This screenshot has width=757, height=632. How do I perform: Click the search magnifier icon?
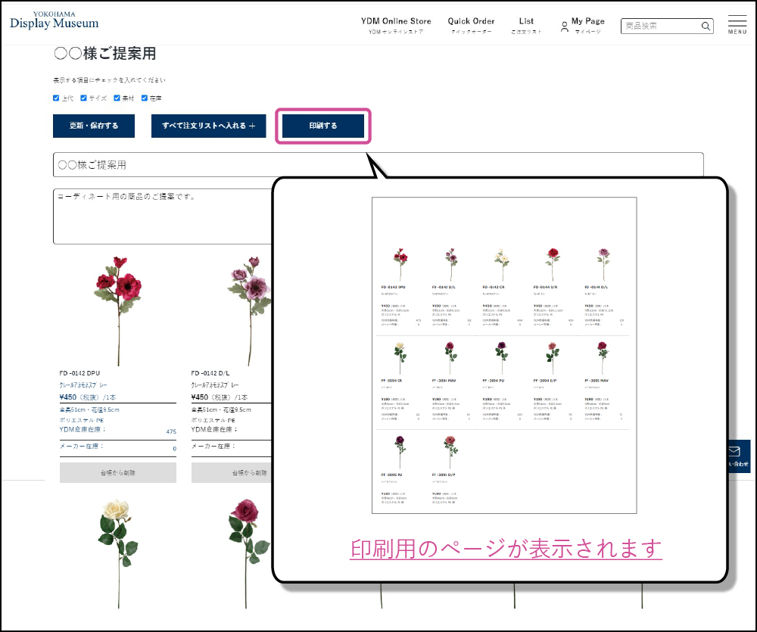706,26
